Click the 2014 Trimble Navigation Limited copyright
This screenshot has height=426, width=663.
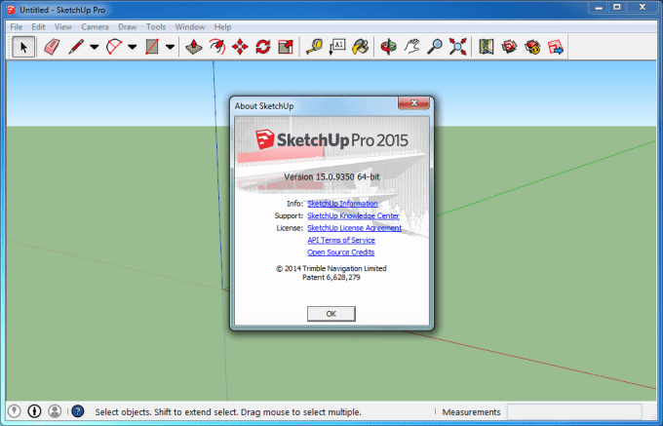click(x=331, y=268)
